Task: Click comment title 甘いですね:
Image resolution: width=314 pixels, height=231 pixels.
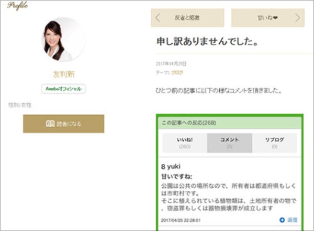Action: pyautogui.click(x=177, y=177)
